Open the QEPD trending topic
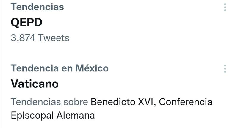Viewport: 238px width, 128px height. 27,22
